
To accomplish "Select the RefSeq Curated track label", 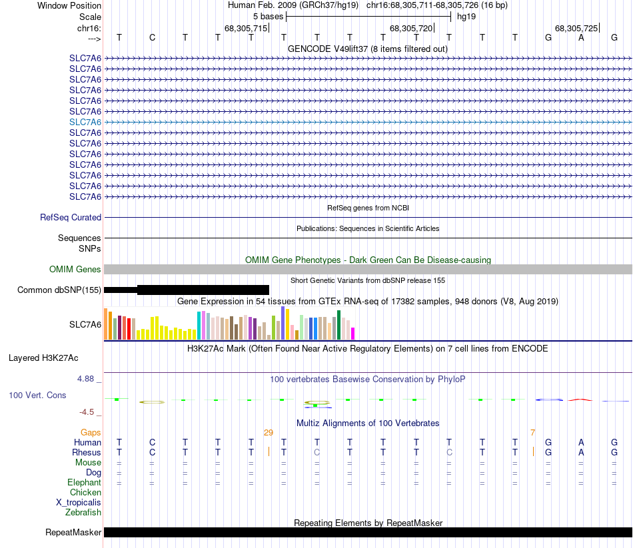I will pos(71,217).
